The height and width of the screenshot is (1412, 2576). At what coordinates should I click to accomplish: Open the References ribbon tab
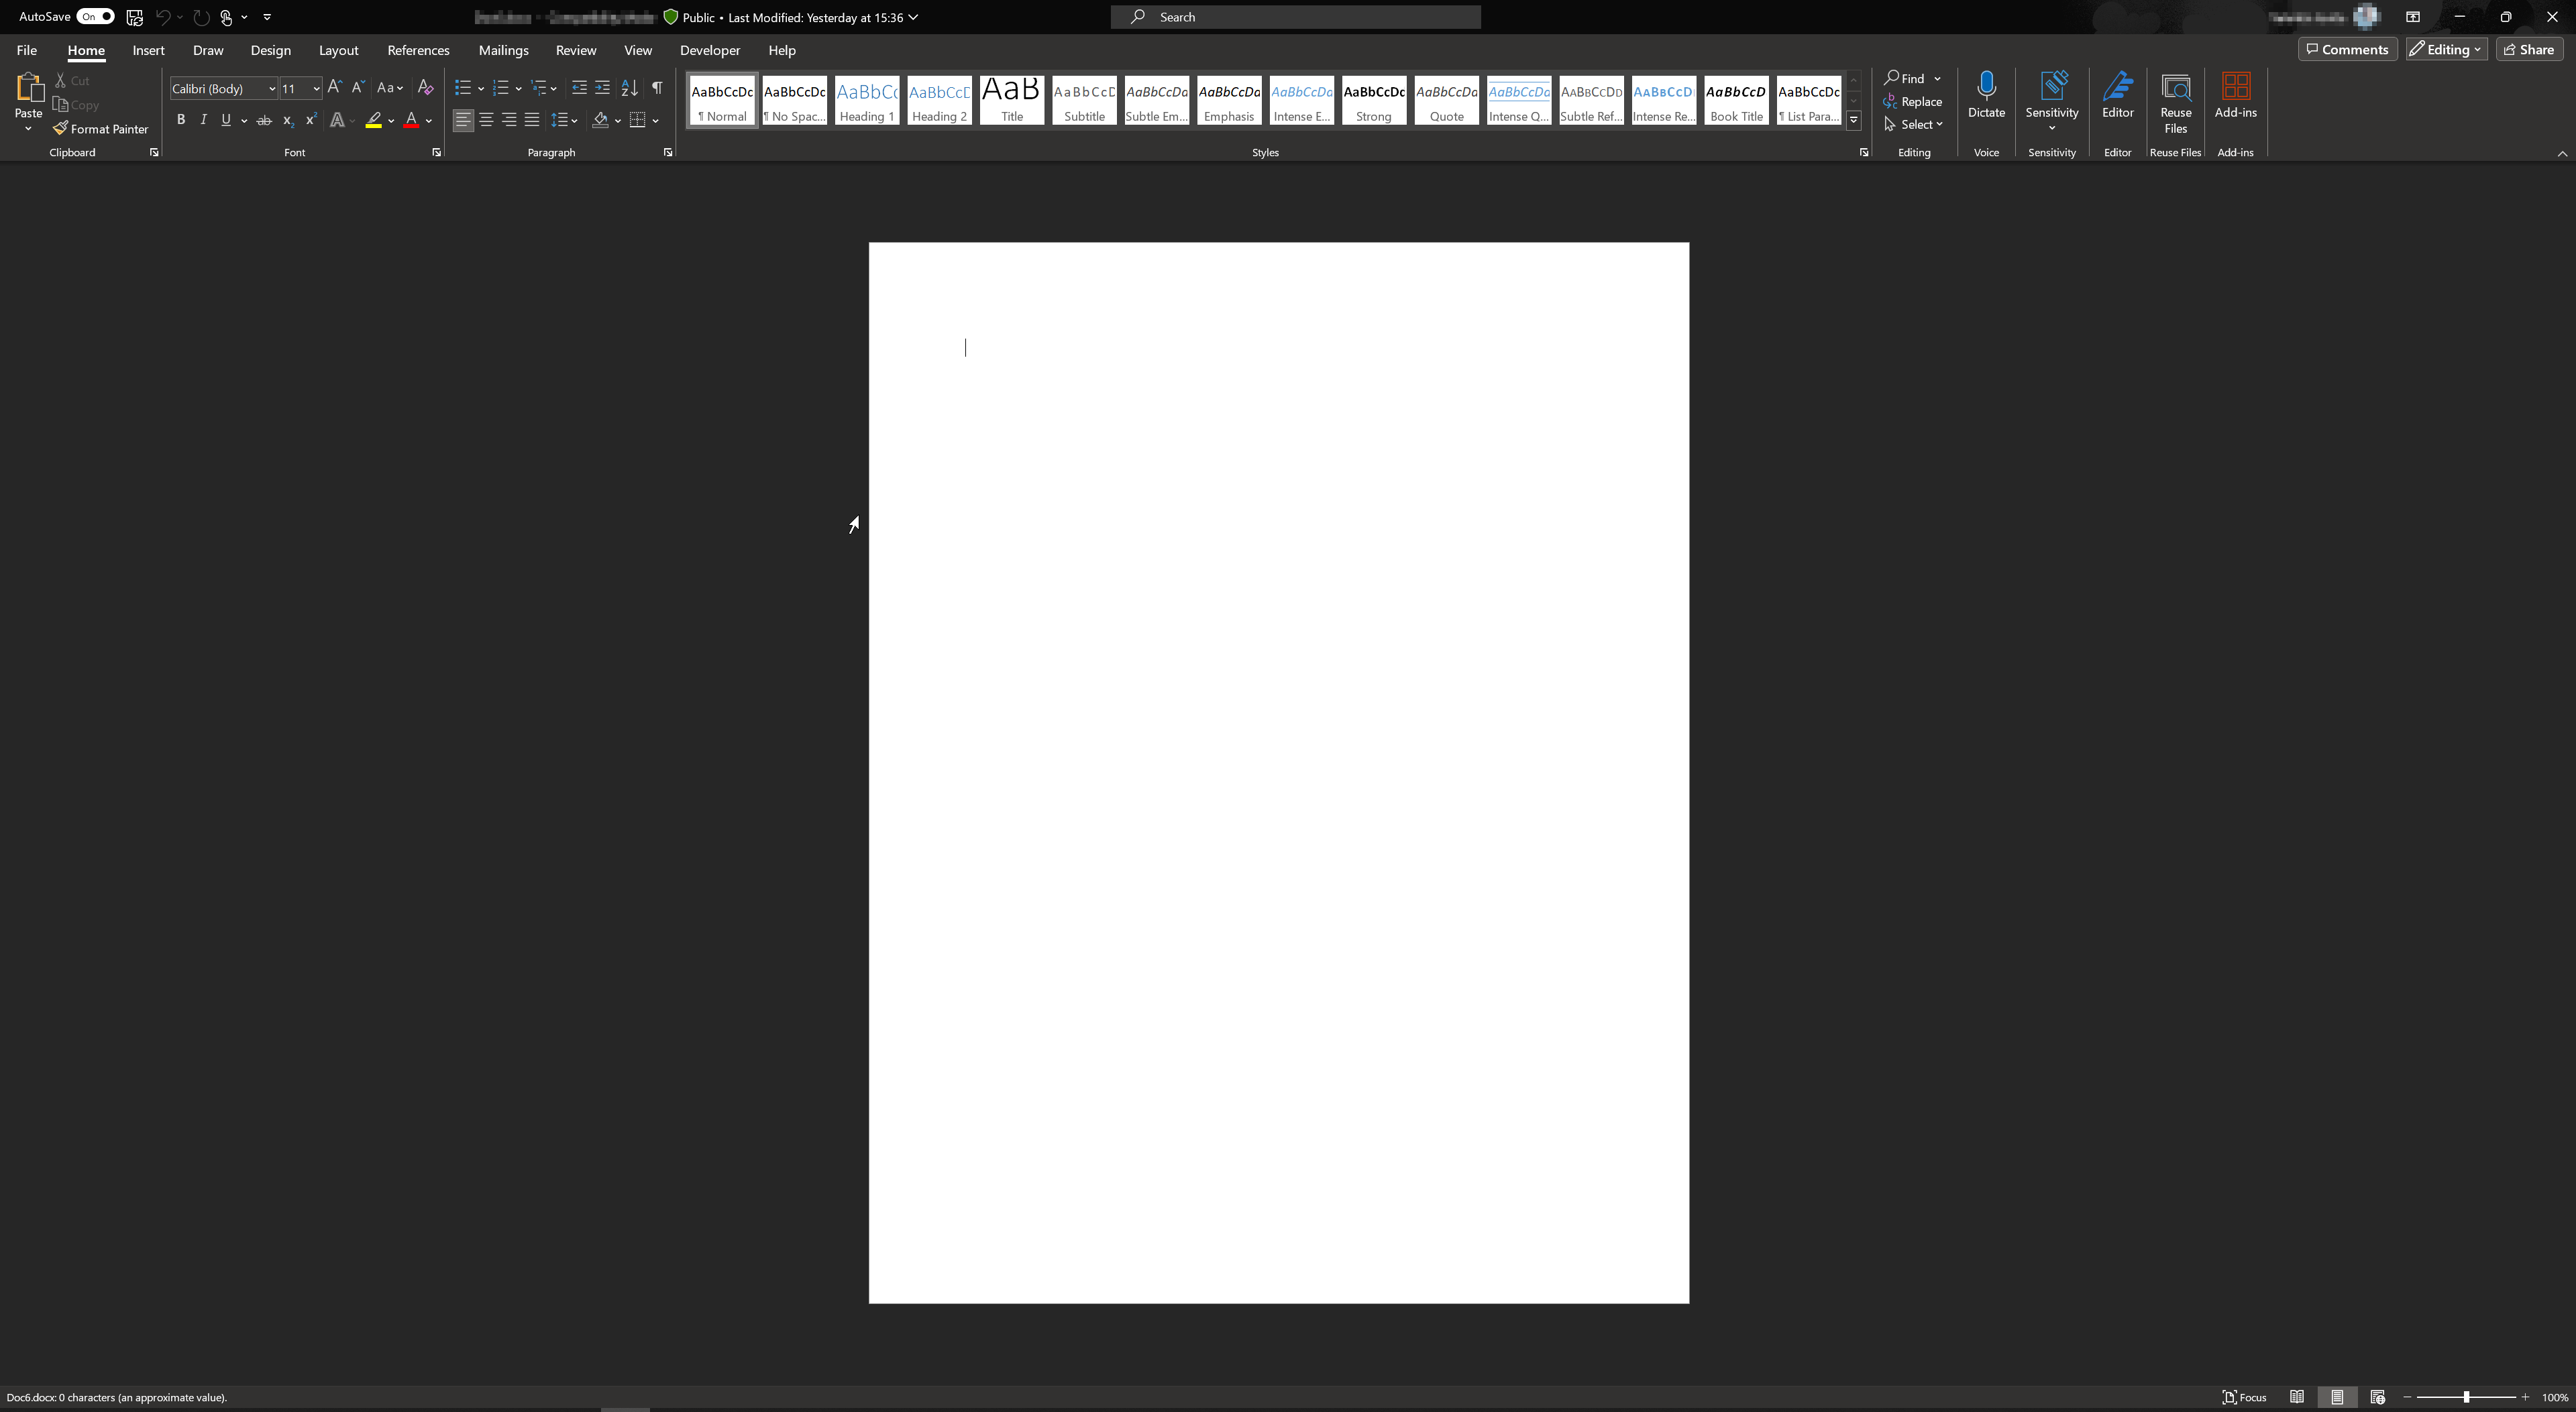click(x=418, y=50)
